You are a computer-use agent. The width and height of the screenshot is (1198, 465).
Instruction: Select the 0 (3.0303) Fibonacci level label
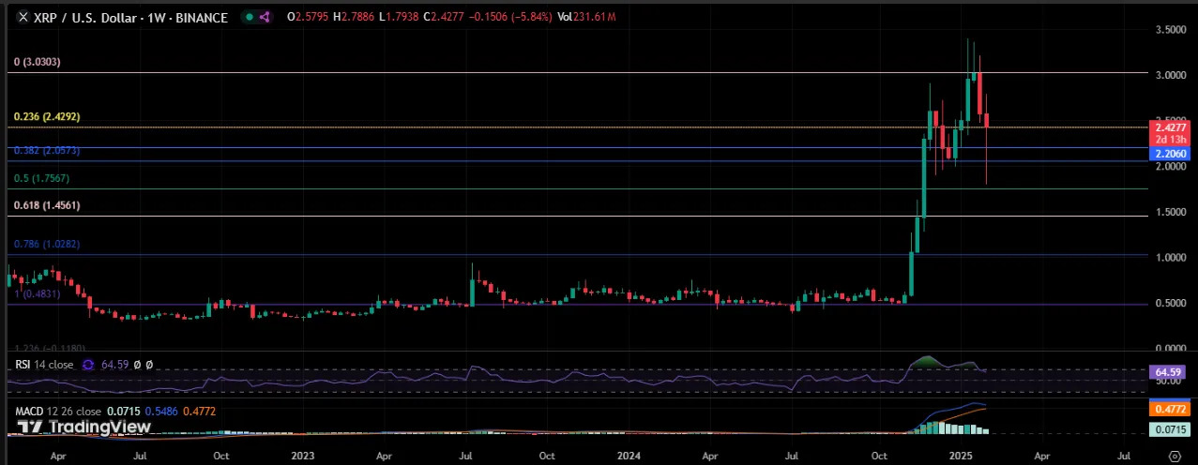click(x=38, y=62)
